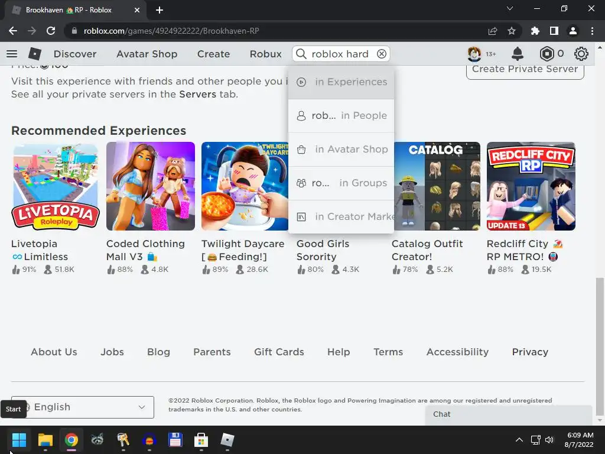Reload the current page
Image resolution: width=605 pixels, height=454 pixels.
(x=51, y=31)
